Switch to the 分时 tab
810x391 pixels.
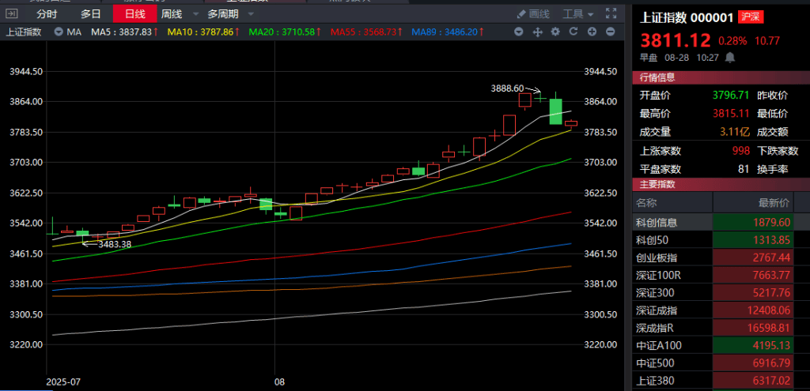pos(47,14)
